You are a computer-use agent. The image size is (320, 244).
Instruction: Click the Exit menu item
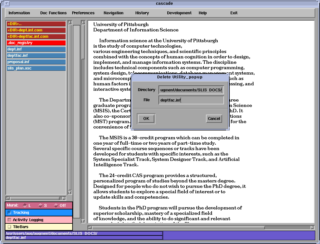tap(234, 13)
